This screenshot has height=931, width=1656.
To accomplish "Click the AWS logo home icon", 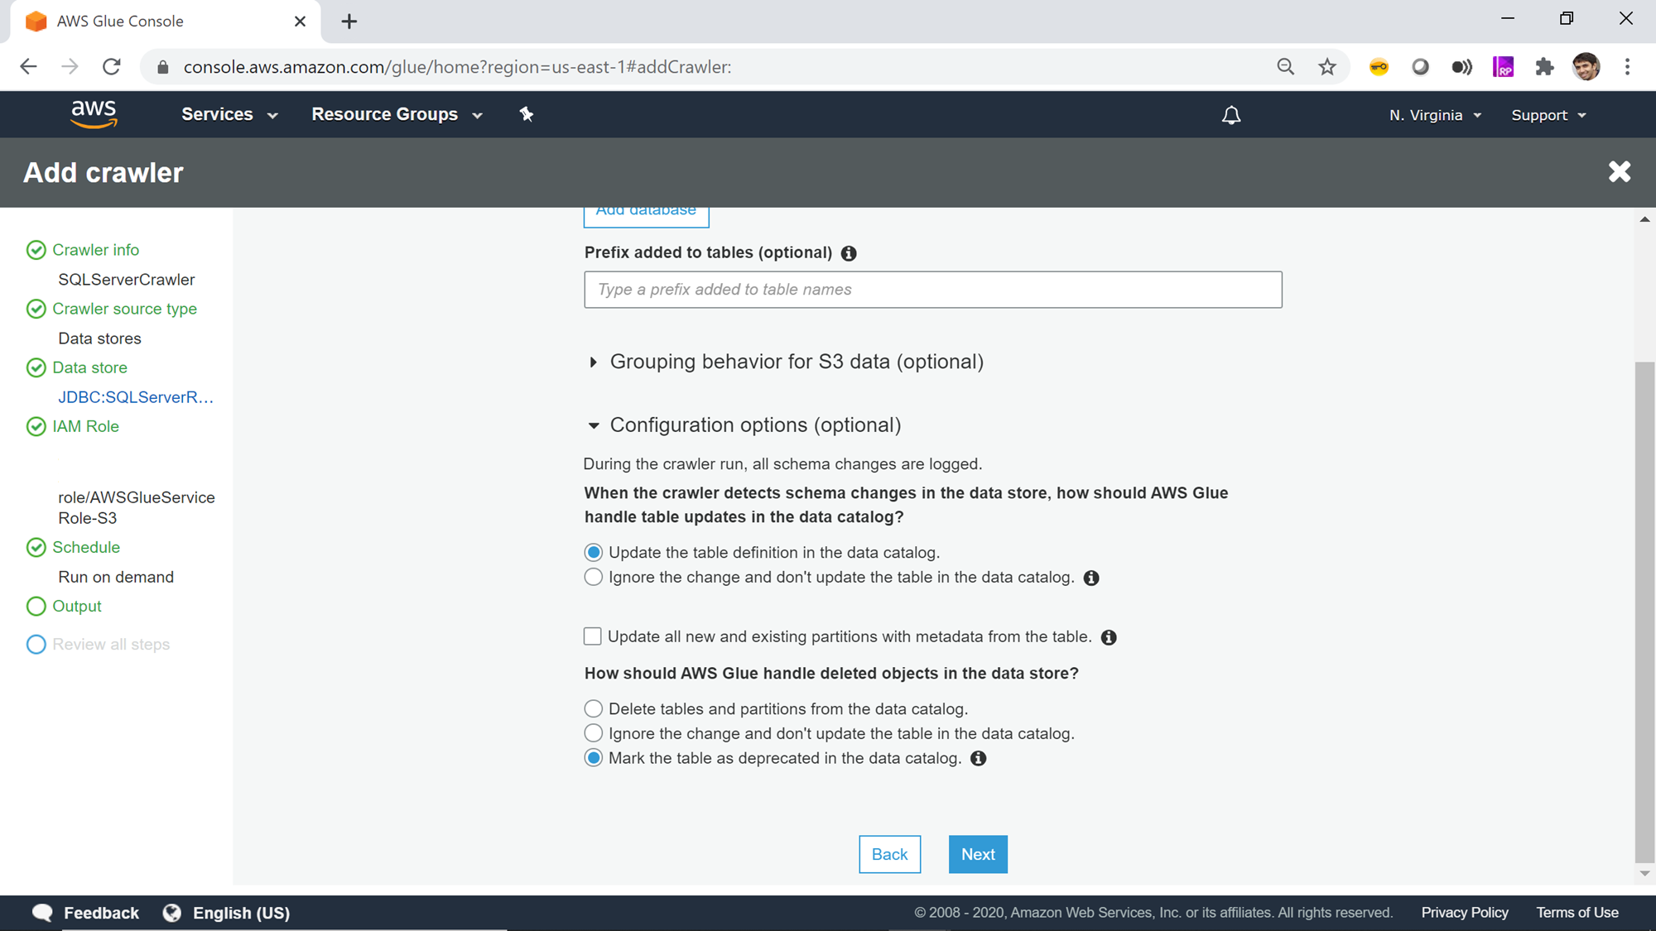I will click(x=94, y=114).
